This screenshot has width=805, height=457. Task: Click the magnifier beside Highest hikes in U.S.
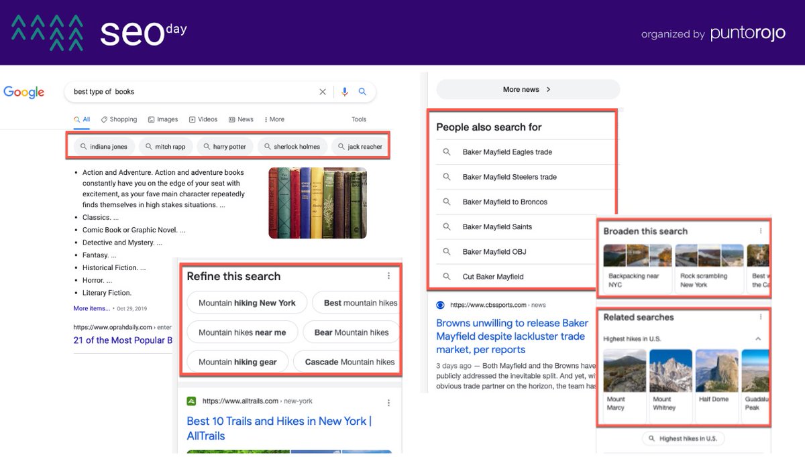click(650, 438)
